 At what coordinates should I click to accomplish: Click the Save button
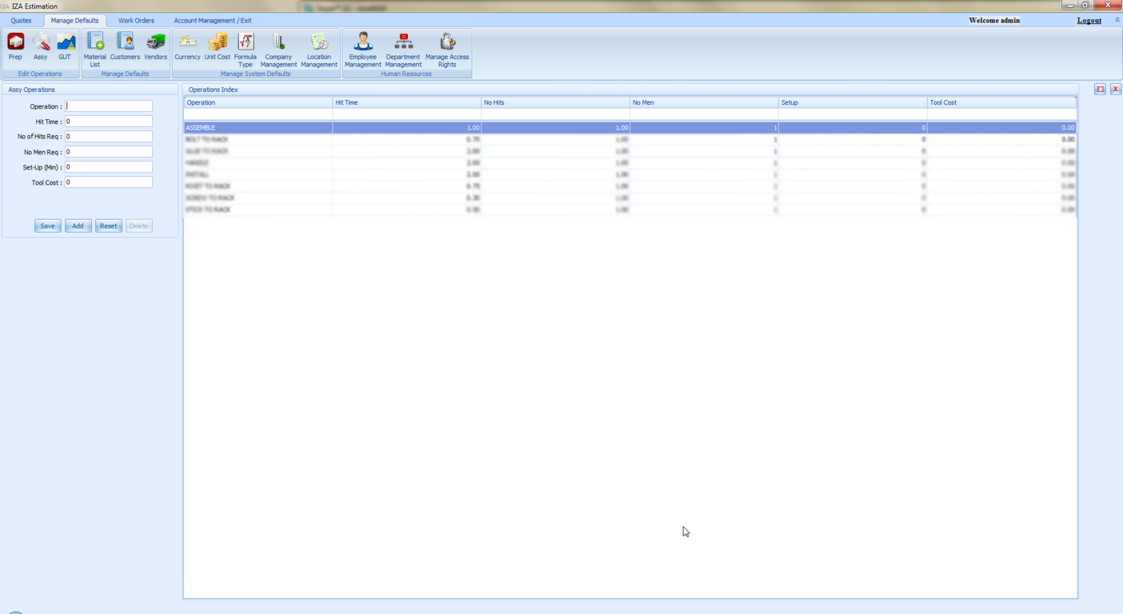click(48, 226)
